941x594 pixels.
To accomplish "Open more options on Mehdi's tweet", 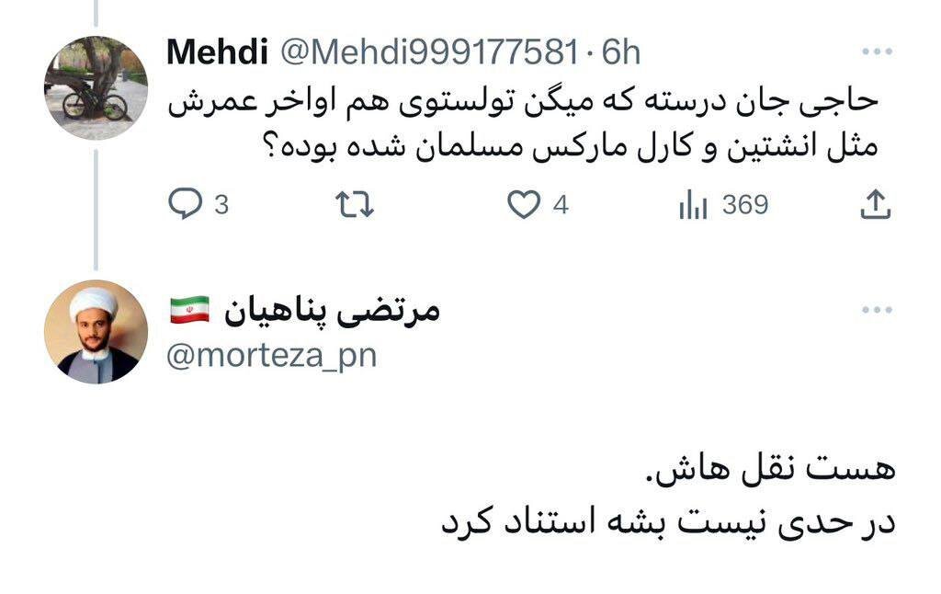I will coord(879,52).
